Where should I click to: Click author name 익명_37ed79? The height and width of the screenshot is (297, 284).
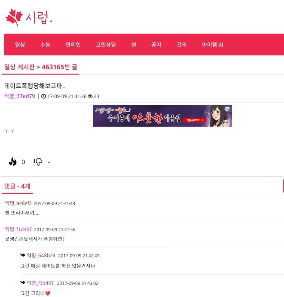(x=20, y=96)
